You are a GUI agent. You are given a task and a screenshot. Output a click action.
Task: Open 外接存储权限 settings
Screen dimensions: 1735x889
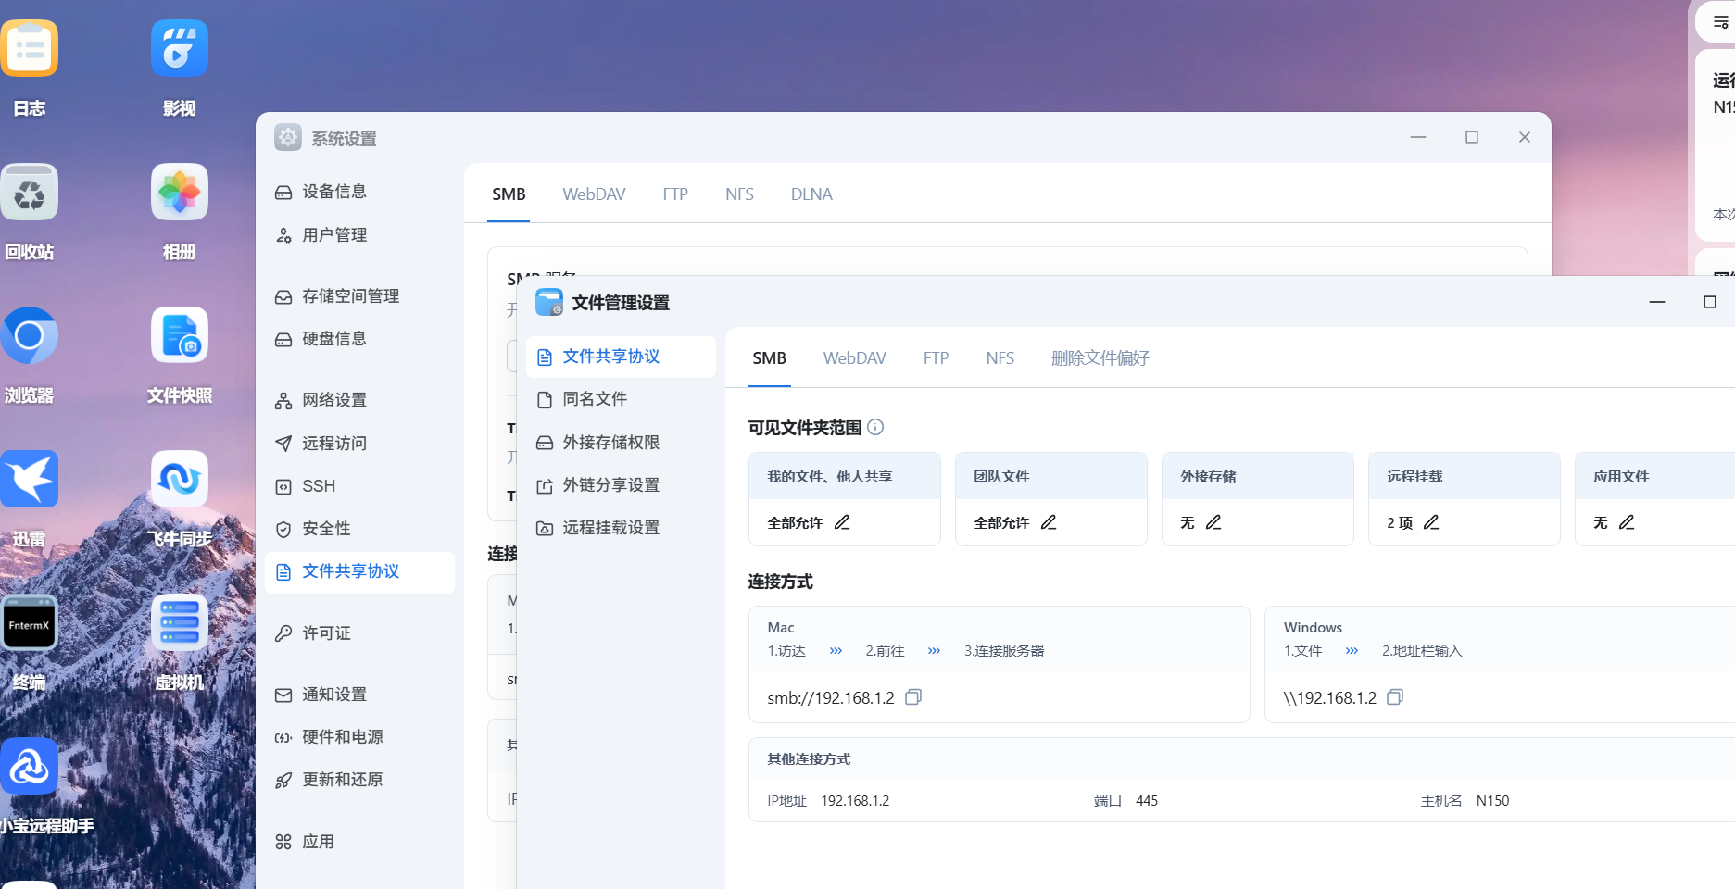click(x=621, y=443)
